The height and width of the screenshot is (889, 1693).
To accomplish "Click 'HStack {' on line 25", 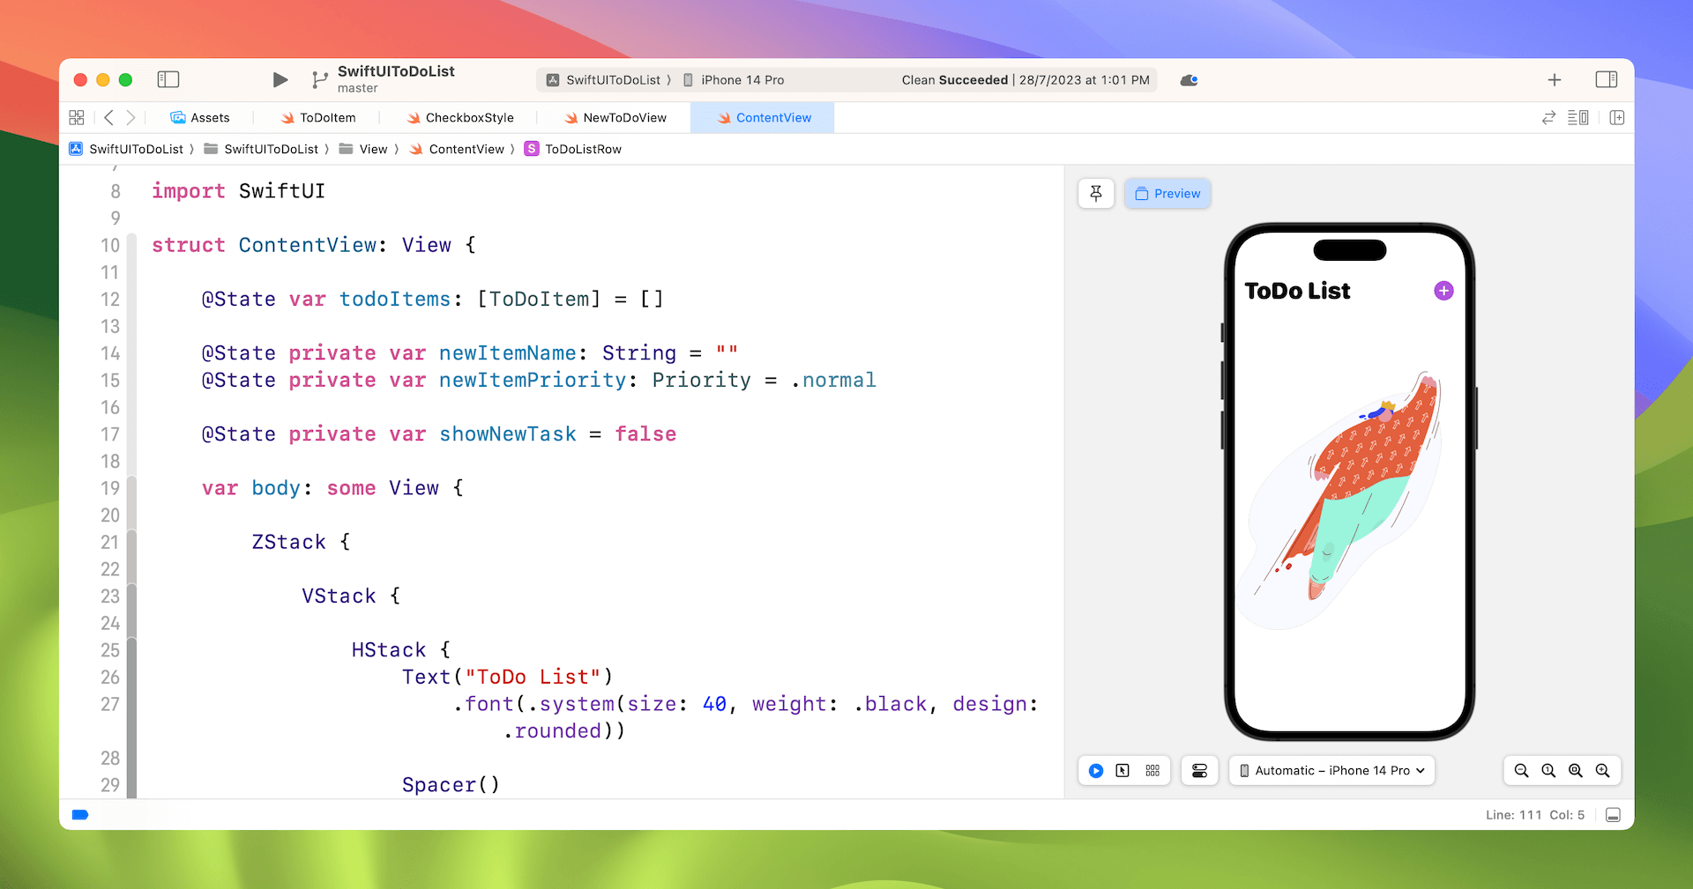I will (x=401, y=650).
